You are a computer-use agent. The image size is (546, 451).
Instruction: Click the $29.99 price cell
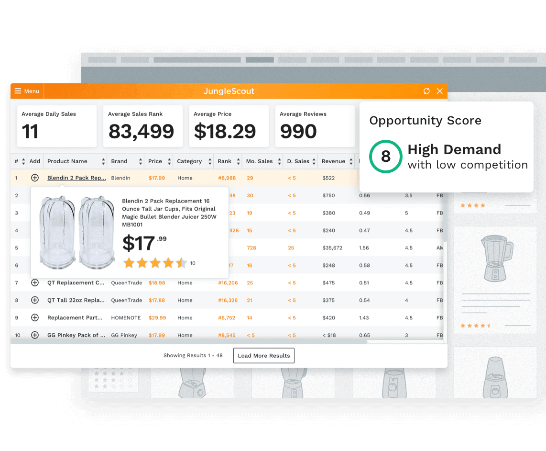(157, 318)
